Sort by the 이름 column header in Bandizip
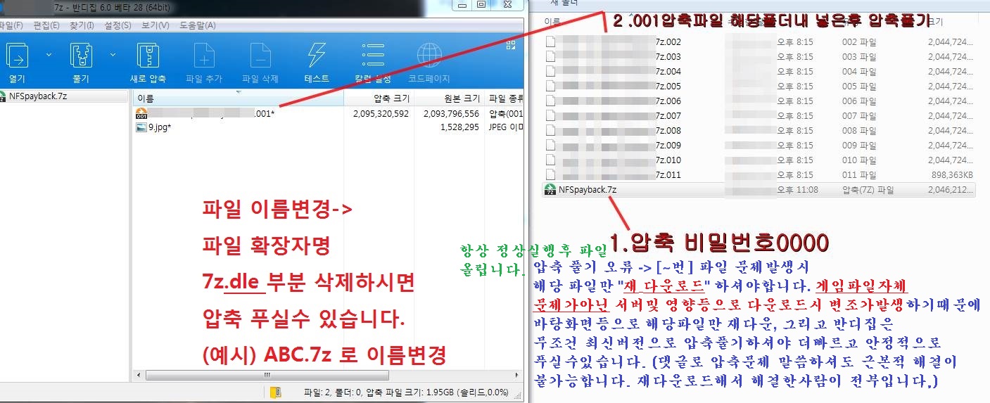Viewport: 990px width, 403px height. click(x=238, y=98)
